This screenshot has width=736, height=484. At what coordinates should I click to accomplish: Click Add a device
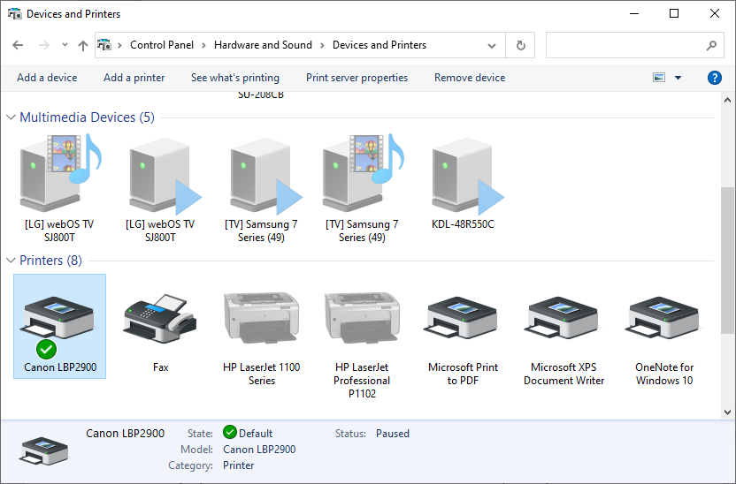pyautogui.click(x=47, y=78)
